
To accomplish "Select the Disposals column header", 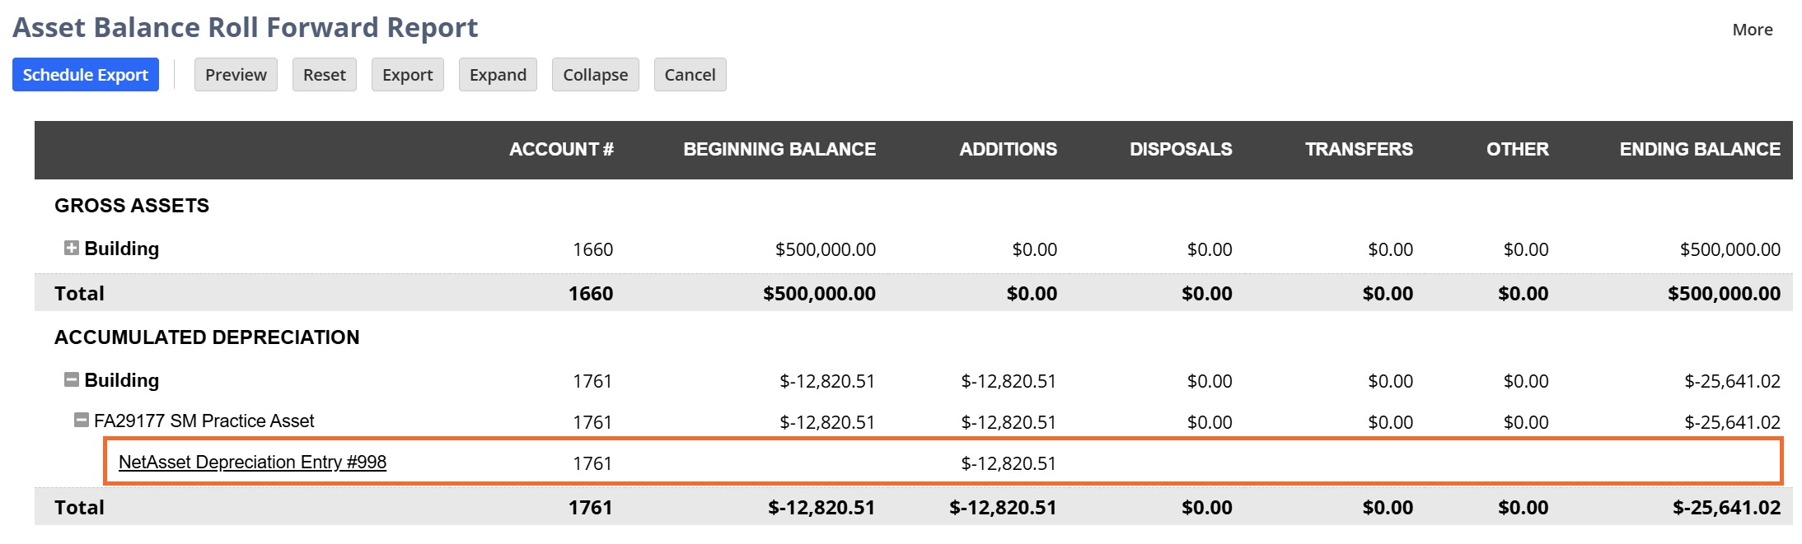I will pos(1181,149).
